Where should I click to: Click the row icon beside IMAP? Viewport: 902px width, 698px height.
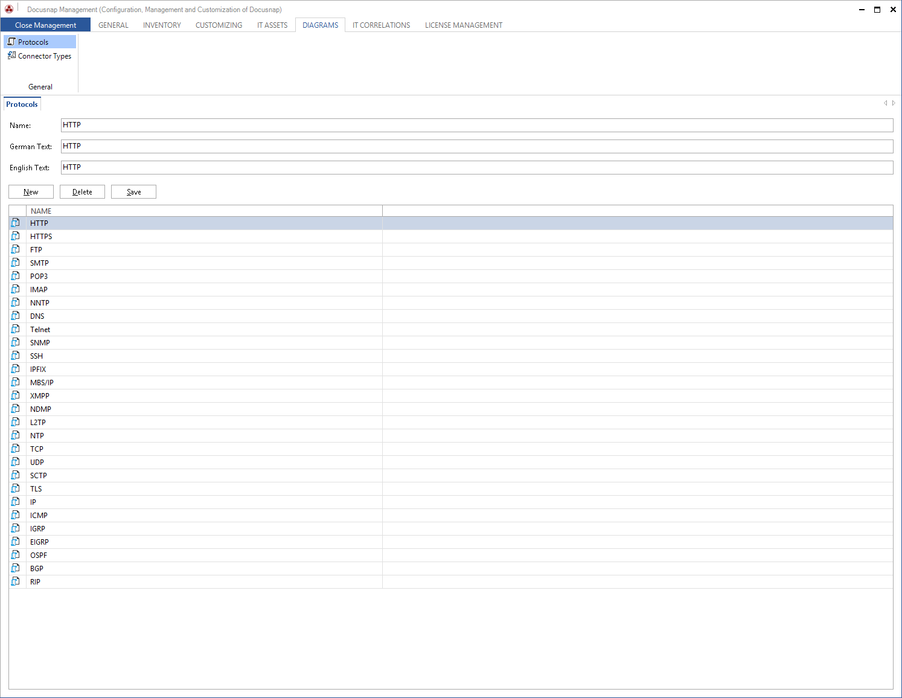coord(16,289)
